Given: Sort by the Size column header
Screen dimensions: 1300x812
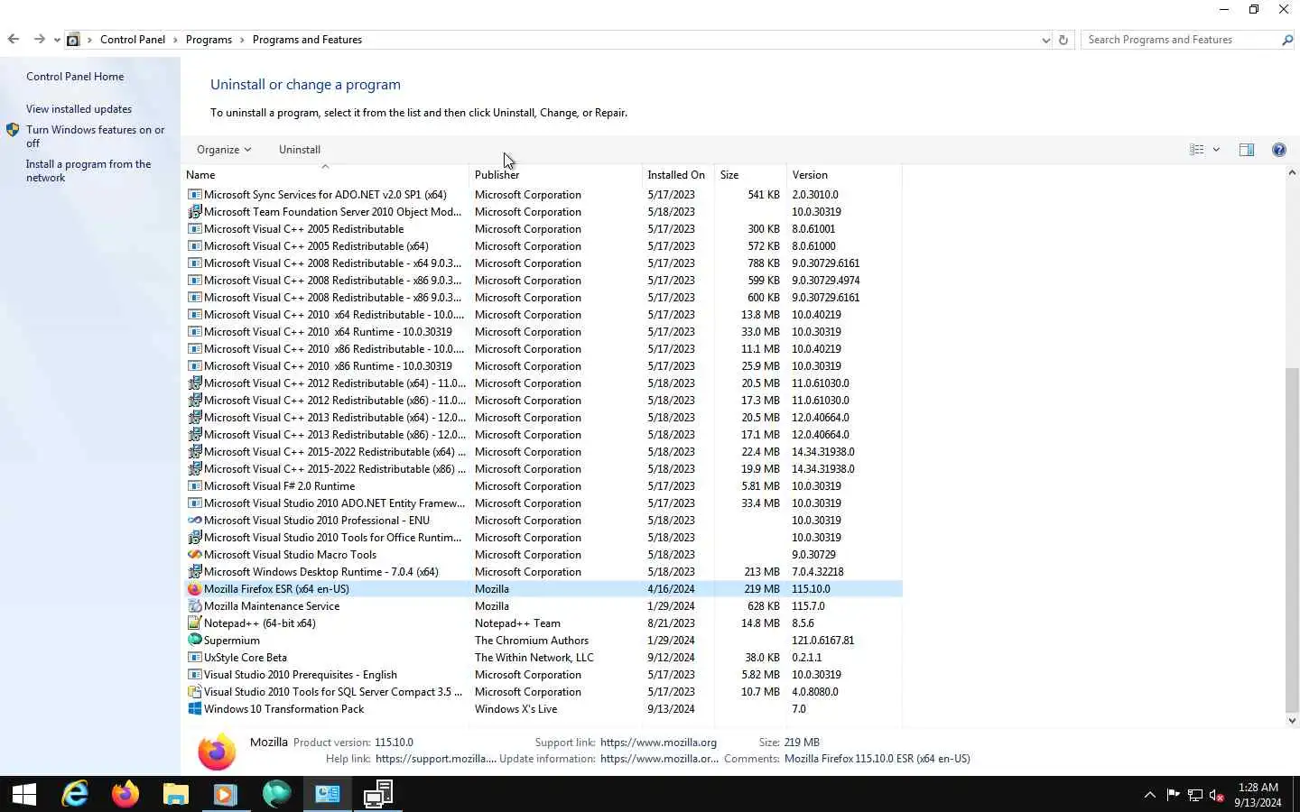Looking at the screenshot, I should click(x=750, y=175).
